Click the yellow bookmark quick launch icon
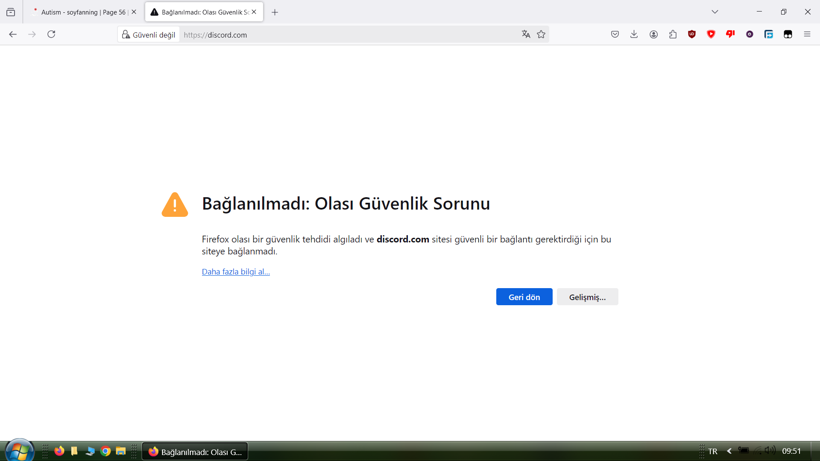Image resolution: width=820 pixels, height=461 pixels. 74,451
